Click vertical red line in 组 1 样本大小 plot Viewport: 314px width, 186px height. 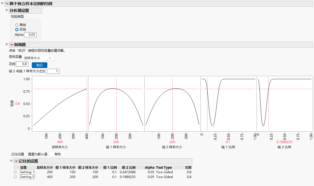(x=116, y=104)
